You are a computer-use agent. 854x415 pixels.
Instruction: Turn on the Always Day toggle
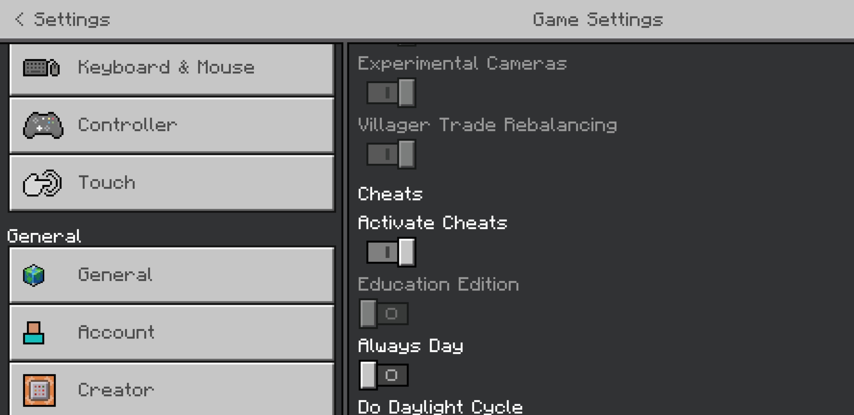384,375
